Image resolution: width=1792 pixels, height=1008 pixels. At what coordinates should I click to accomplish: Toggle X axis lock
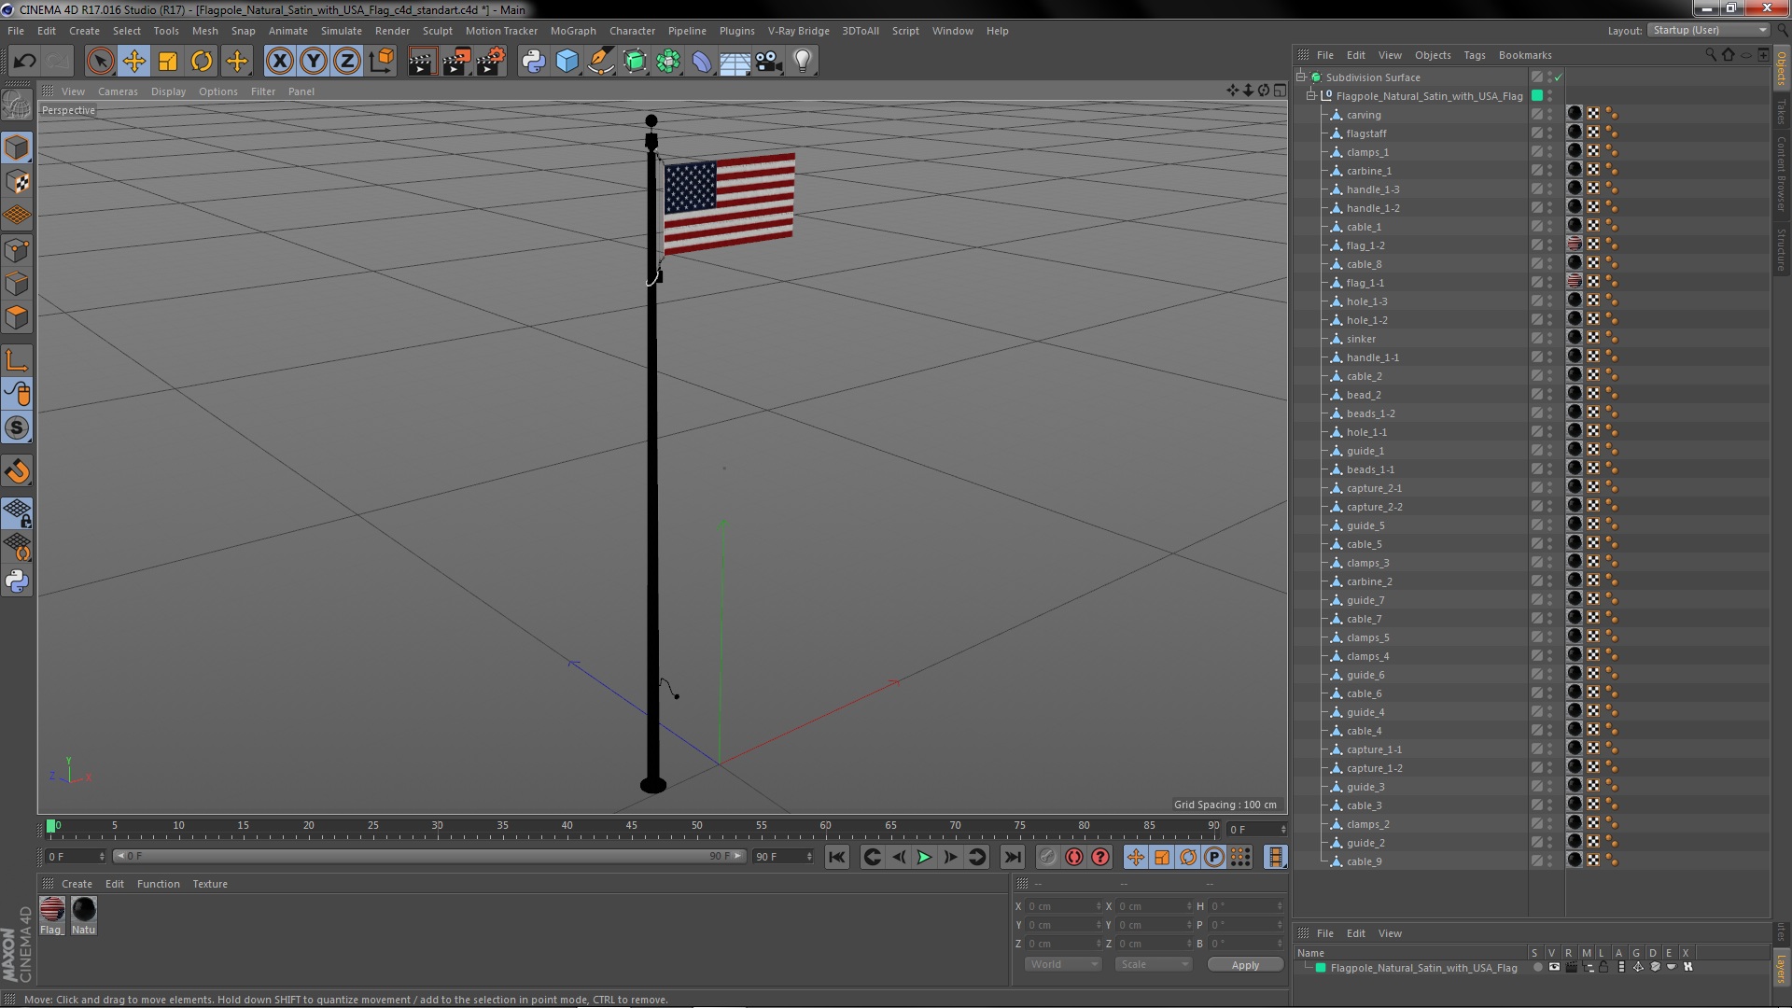click(x=279, y=62)
